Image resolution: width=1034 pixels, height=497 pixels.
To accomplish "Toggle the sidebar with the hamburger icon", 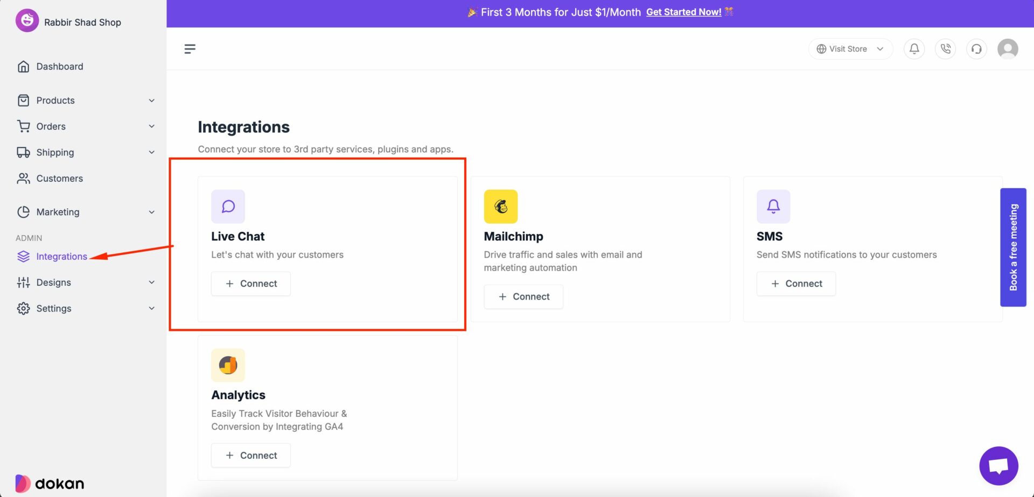I will point(190,49).
